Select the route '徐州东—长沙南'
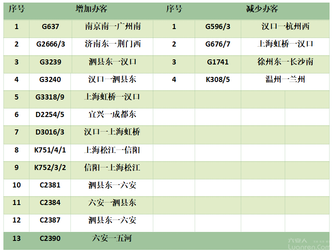The height and width of the screenshot is (252, 333). point(286,62)
